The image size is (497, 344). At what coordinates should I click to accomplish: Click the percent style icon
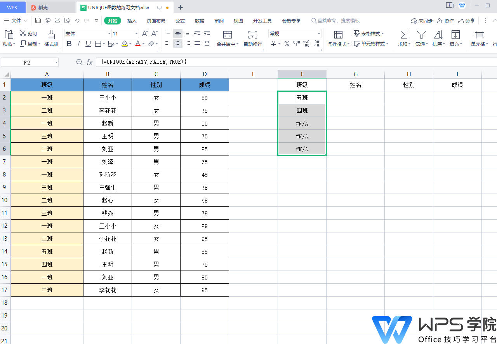pyautogui.click(x=287, y=44)
